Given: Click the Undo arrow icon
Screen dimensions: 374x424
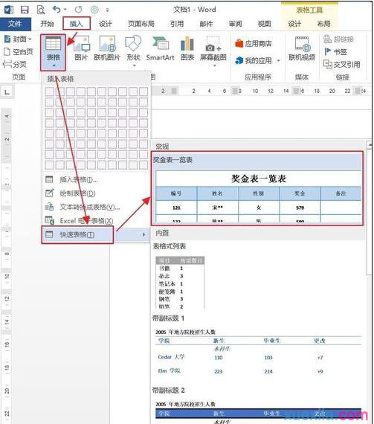Looking at the screenshot, I should 57,10.
